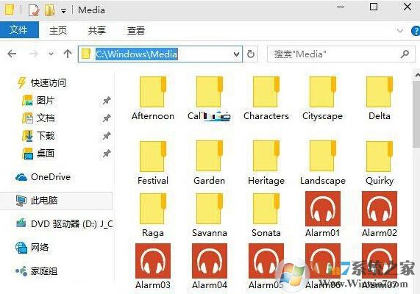Open the address bar history dropdown

click(236, 54)
